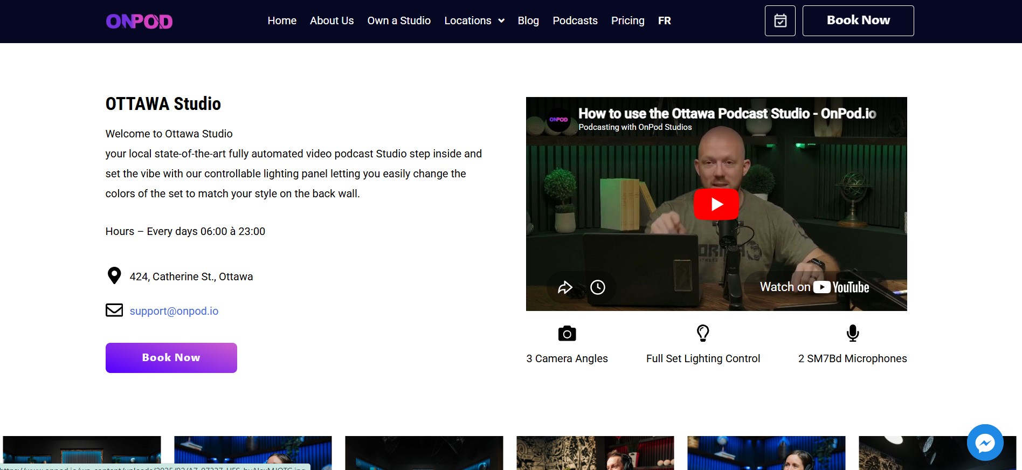Expand the Locations dropdown arrow
Image resolution: width=1022 pixels, height=470 pixels.
point(501,21)
